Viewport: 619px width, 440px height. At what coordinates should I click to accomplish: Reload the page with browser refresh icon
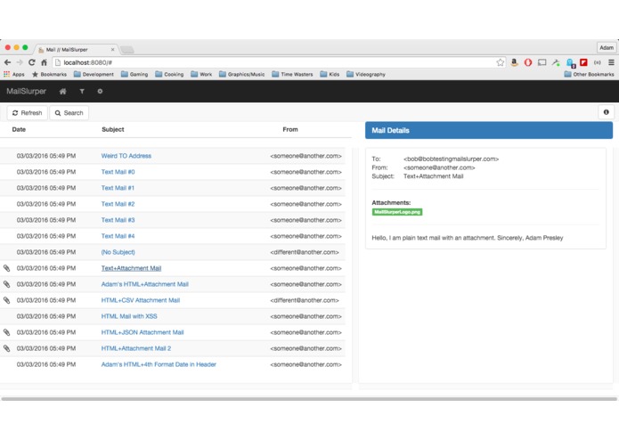pyautogui.click(x=32, y=62)
